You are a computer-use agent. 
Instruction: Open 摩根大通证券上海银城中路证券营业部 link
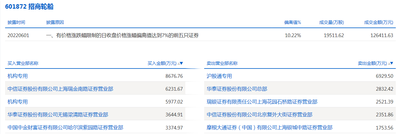point(269,128)
